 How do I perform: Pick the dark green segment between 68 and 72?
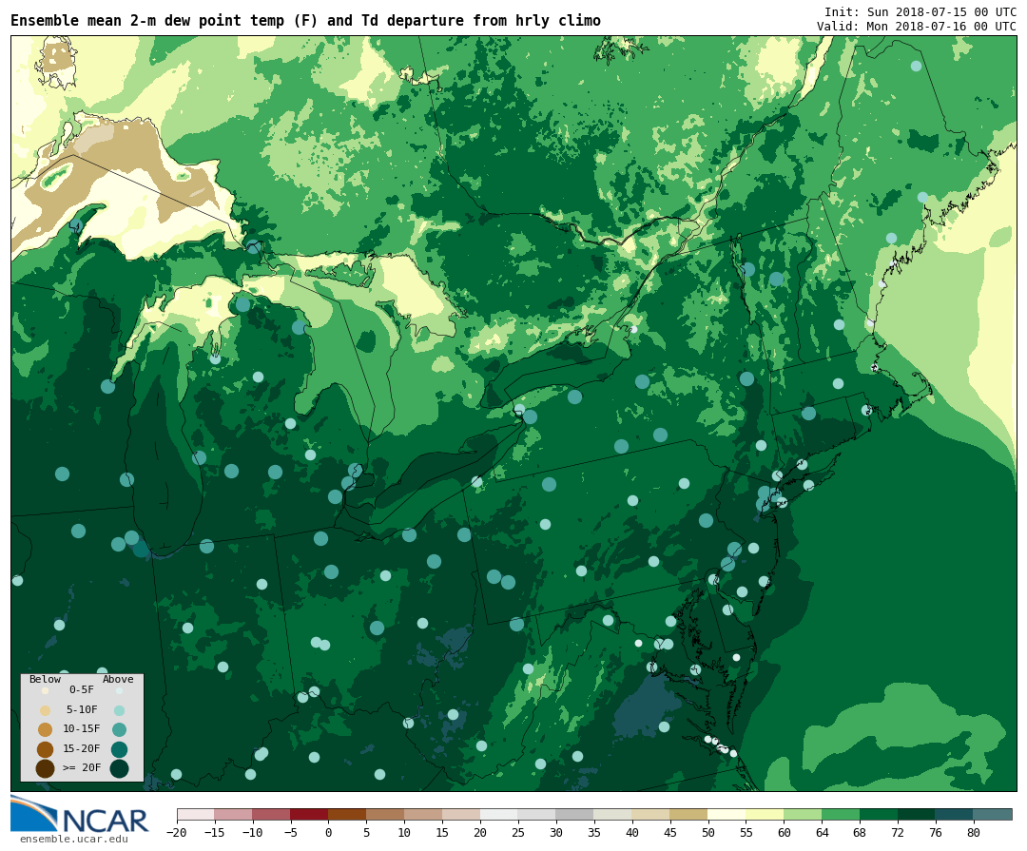point(879,814)
